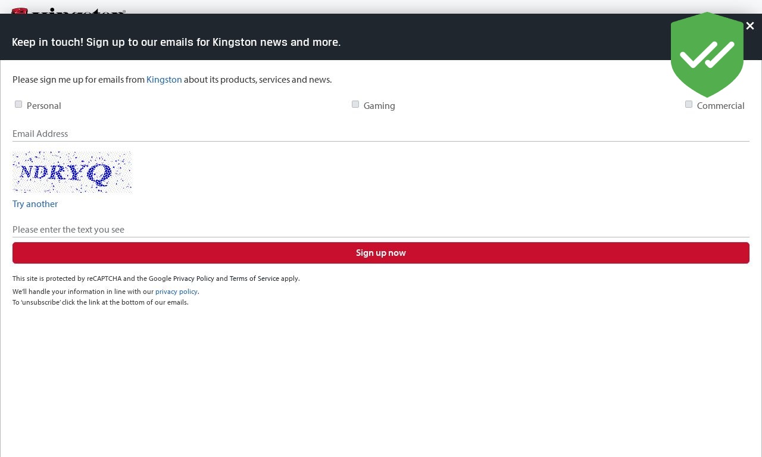
Task: Check the Commercial option
Action: tap(689, 104)
